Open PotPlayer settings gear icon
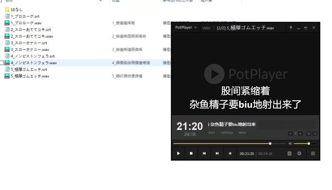 299,154
